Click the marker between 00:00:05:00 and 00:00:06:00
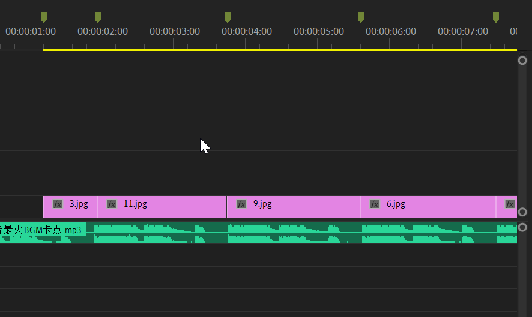This screenshot has height=317, width=532. [361, 17]
